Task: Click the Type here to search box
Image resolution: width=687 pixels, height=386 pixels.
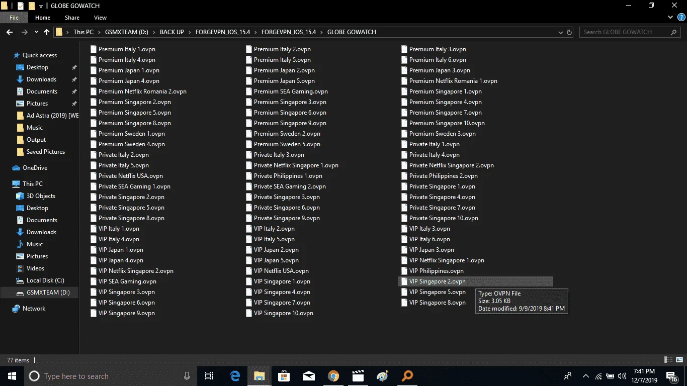Action: [x=110, y=376]
